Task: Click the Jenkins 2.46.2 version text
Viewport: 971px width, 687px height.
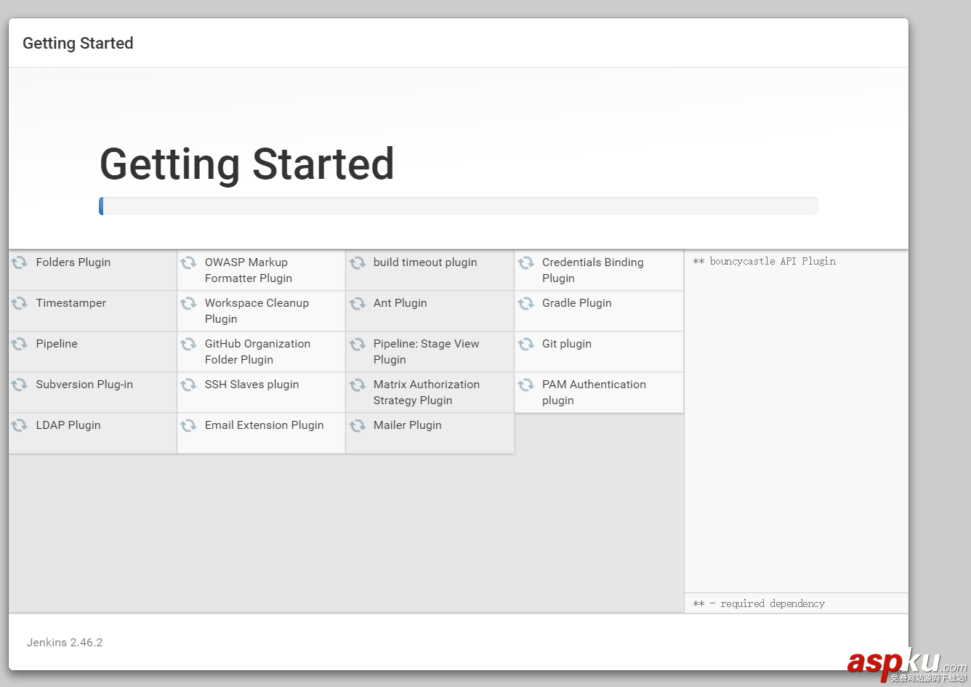Action: click(x=65, y=643)
